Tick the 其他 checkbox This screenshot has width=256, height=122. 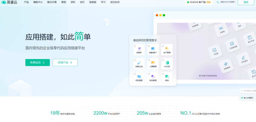click(163, 74)
